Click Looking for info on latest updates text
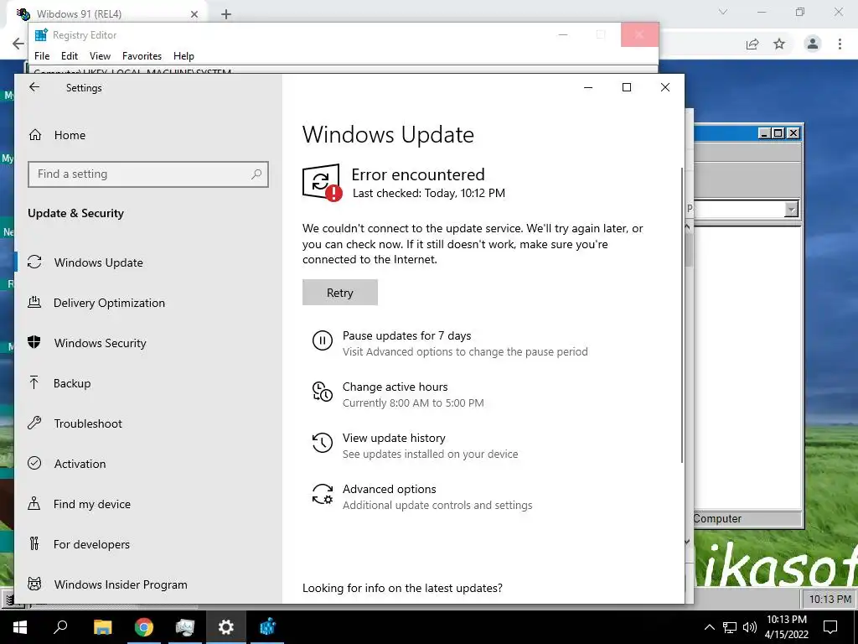Screen dimensions: 858x644 point(402,588)
